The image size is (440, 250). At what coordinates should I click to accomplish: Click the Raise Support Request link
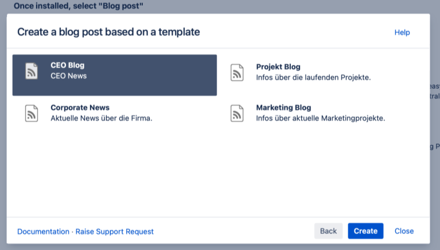[115, 232]
